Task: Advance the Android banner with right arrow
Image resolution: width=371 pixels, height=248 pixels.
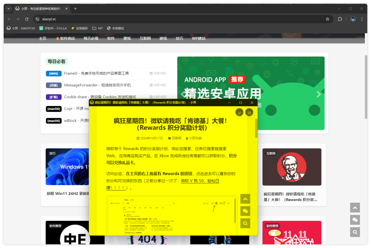Action: (x=319, y=94)
